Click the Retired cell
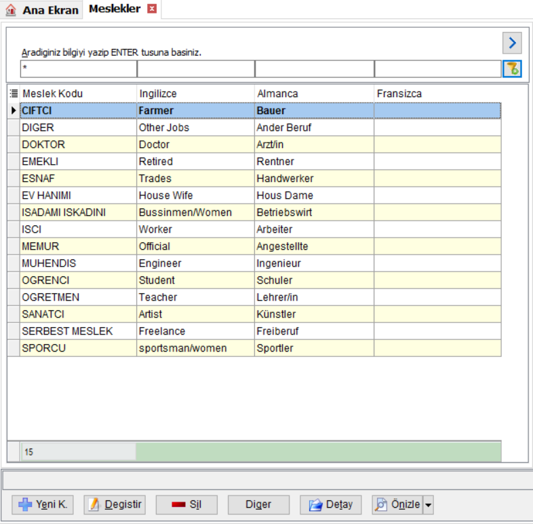533x524 pixels. tap(195, 162)
